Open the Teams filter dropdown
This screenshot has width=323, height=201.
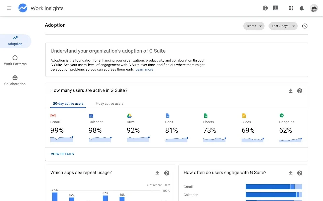[x=254, y=26]
